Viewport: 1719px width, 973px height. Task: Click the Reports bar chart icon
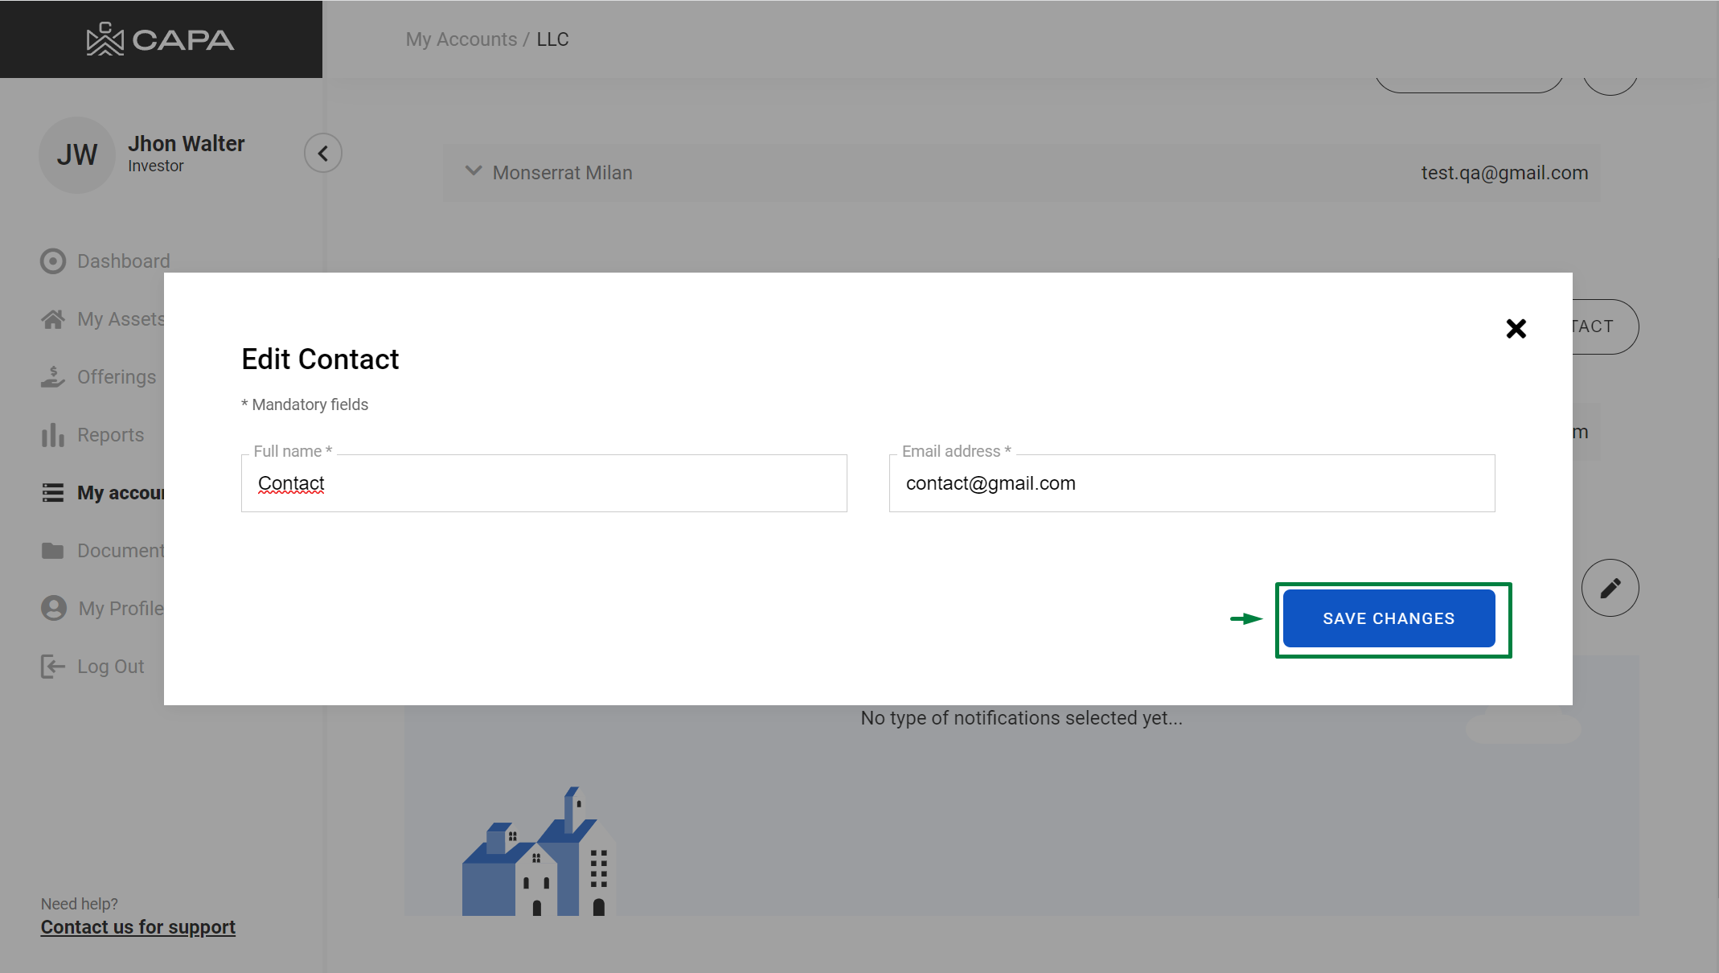pos(53,435)
